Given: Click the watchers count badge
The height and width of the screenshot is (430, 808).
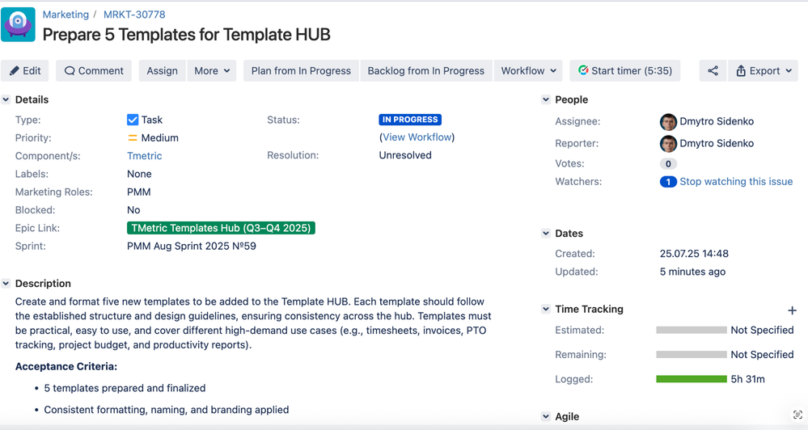Looking at the screenshot, I should coord(668,182).
